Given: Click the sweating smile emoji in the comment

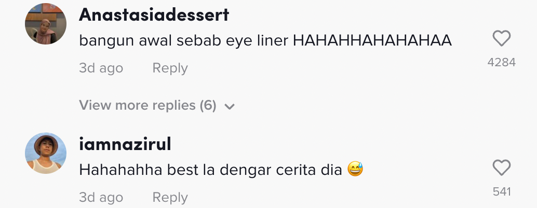Looking at the screenshot, I should tap(356, 169).
